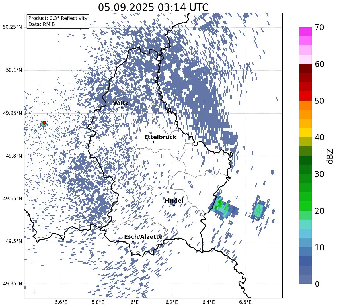Click the bright red colorbar segment above 50
This screenshot has width=337, height=308.
tap(305, 96)
